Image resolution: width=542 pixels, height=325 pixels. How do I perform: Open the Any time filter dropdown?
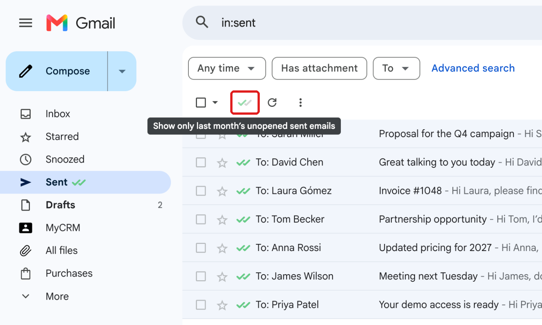click(x=227, y=68)
